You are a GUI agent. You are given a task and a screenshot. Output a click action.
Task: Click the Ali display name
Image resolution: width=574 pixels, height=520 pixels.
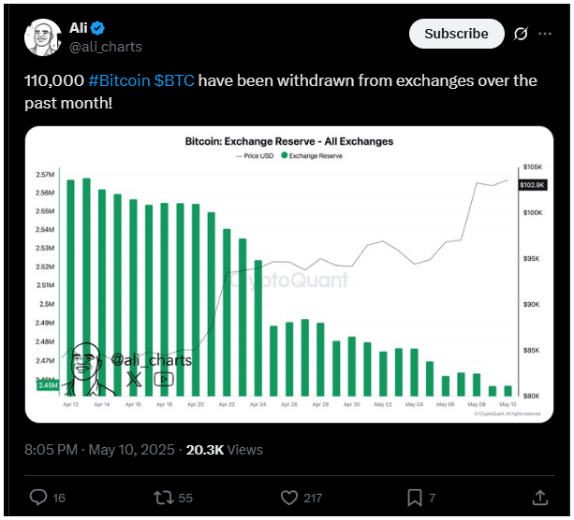pyautogui.click(x=79, y=28)
